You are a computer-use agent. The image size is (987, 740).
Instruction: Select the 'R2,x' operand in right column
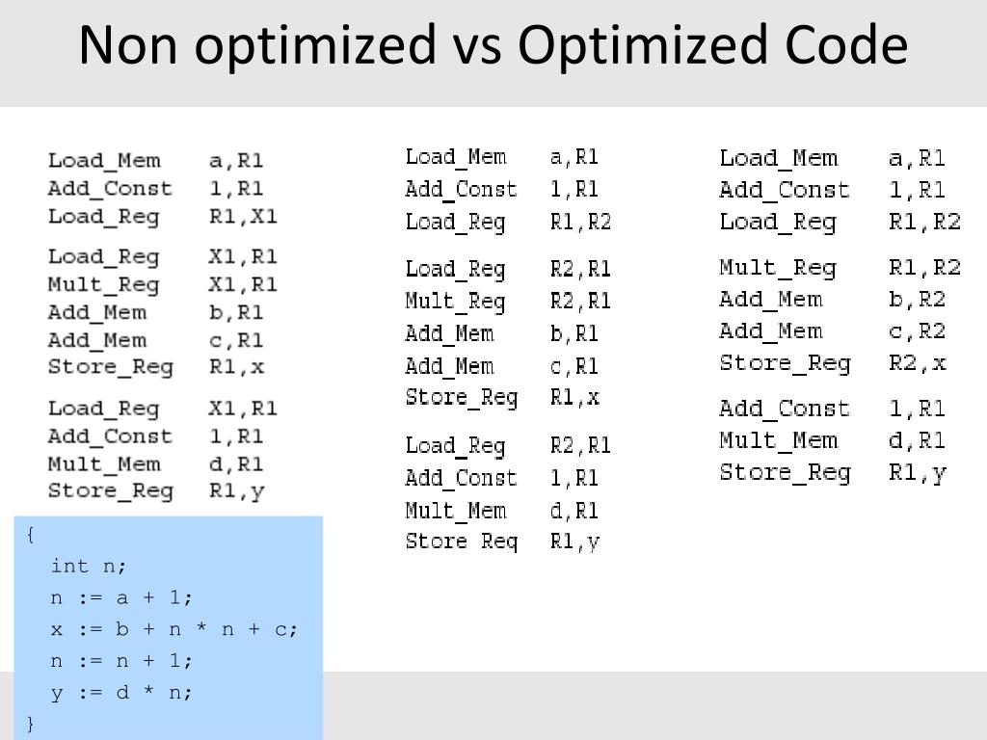tap(917, 363)
